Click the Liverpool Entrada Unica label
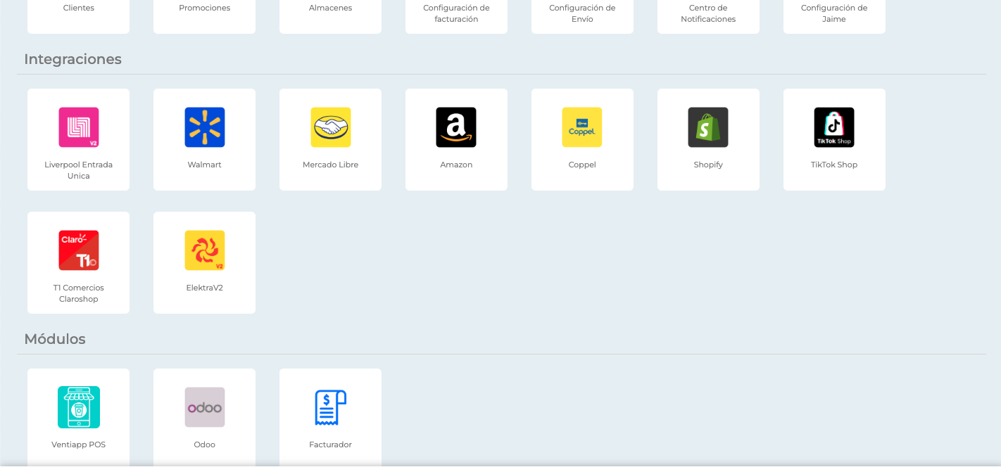 [x=78, y=170]
